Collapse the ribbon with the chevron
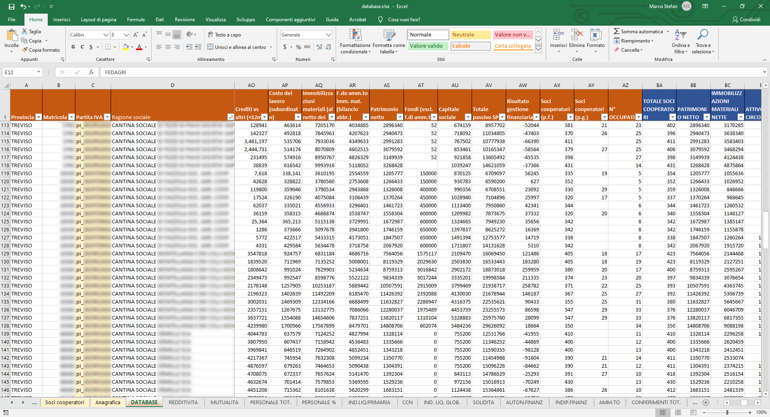770x417 pixels. tap(764, 59)
